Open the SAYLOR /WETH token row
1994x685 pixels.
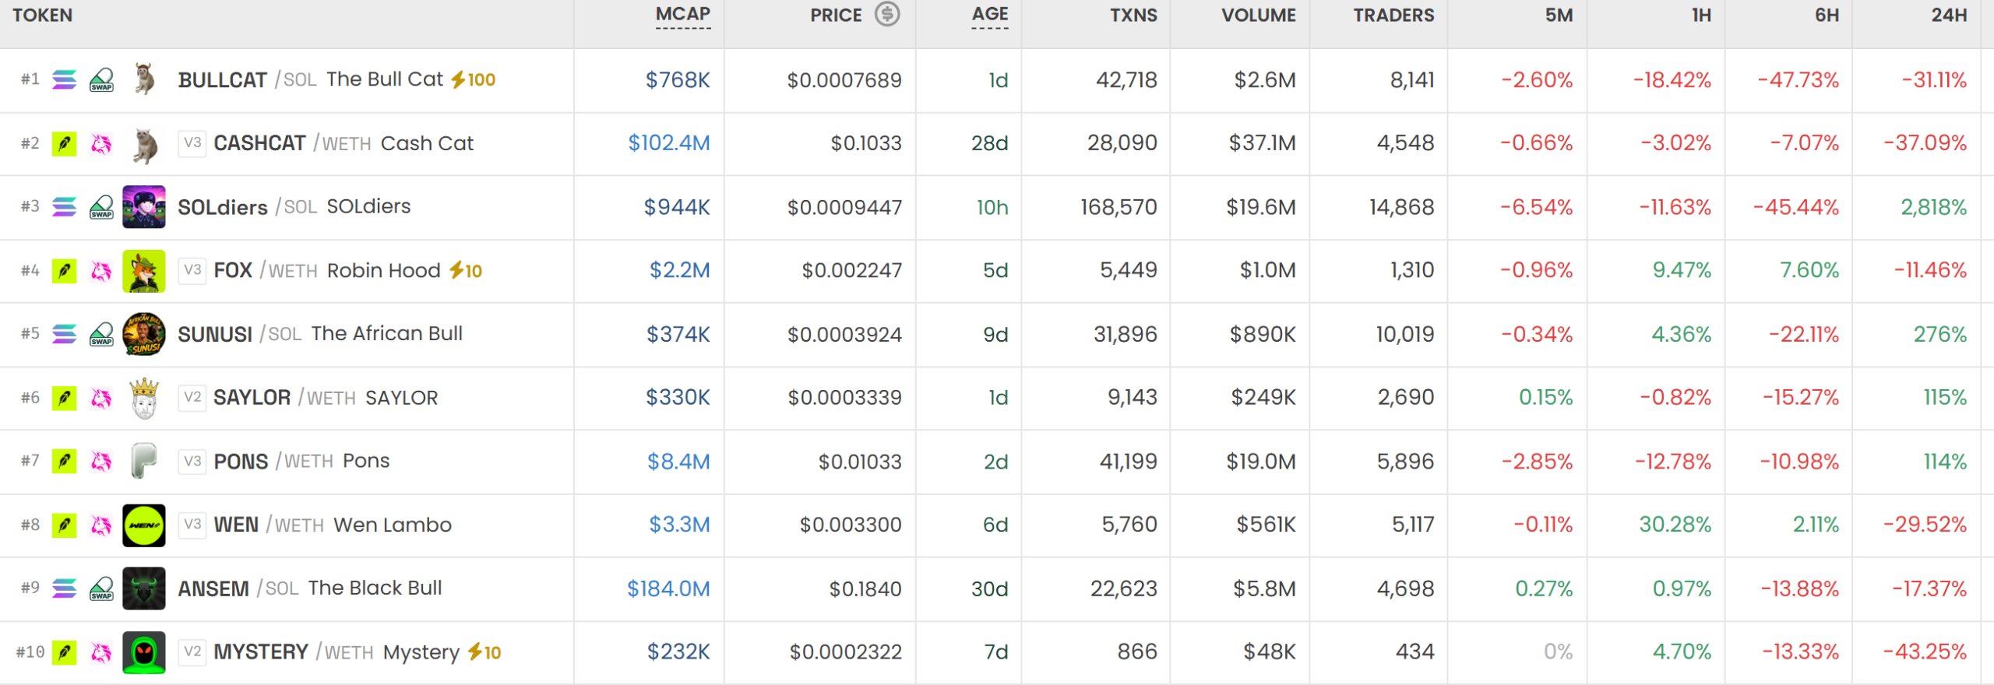click(997, 398)
